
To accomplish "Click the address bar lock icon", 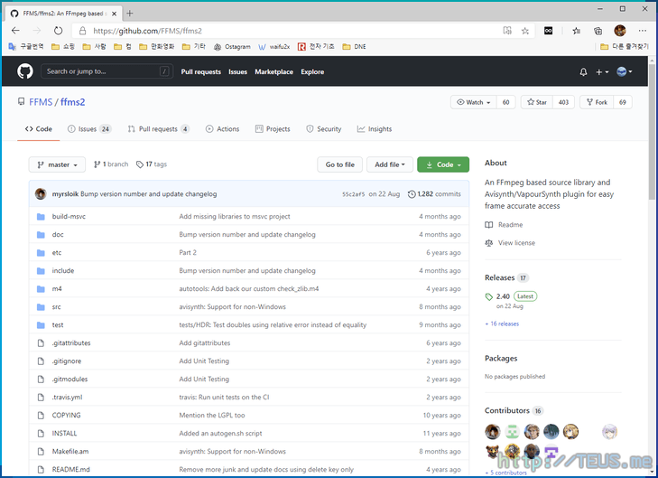I will click(83, 31).
